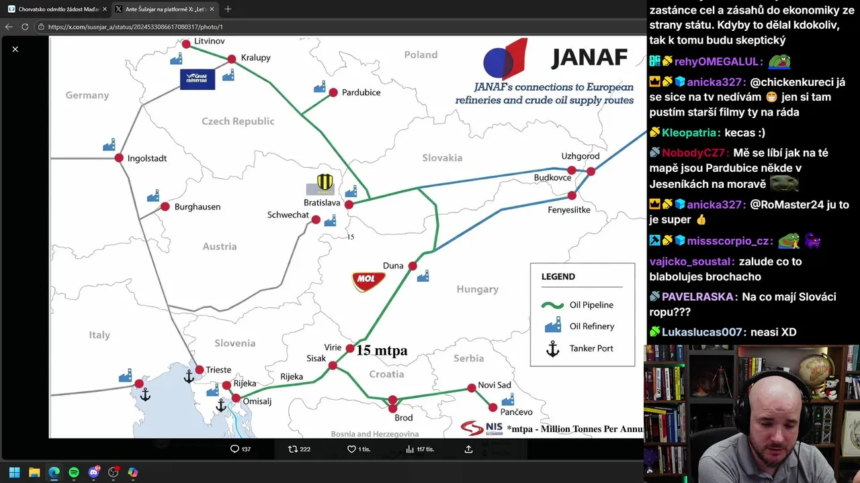Click the Pardubice label on the map

coord(361,93)
